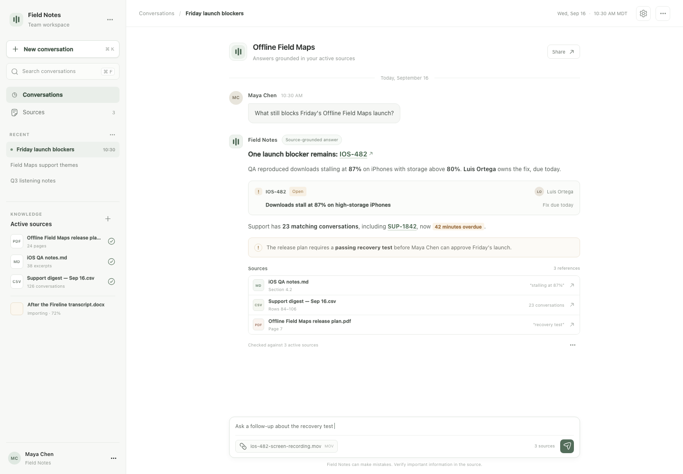Image resolution: width=683 pixels, height=474 pixels.
Task: Click the follow-up message input
Action: [404, 426]
